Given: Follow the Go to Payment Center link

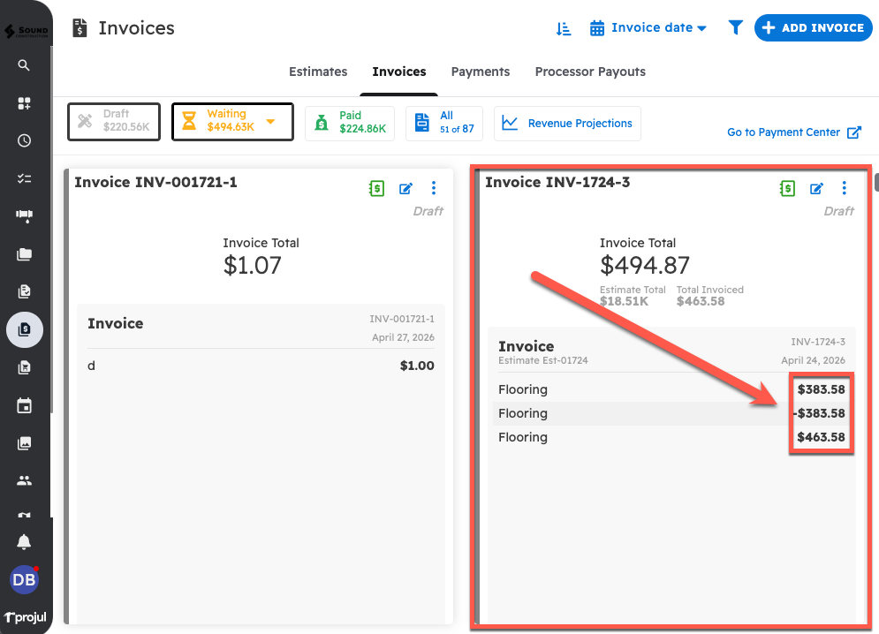Looking at the screenshot, I should click(x=792, y=132).
